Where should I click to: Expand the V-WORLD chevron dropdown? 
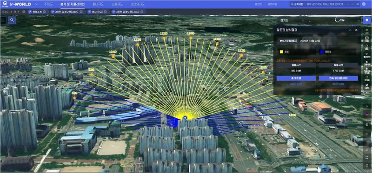(x=36, y=4)
